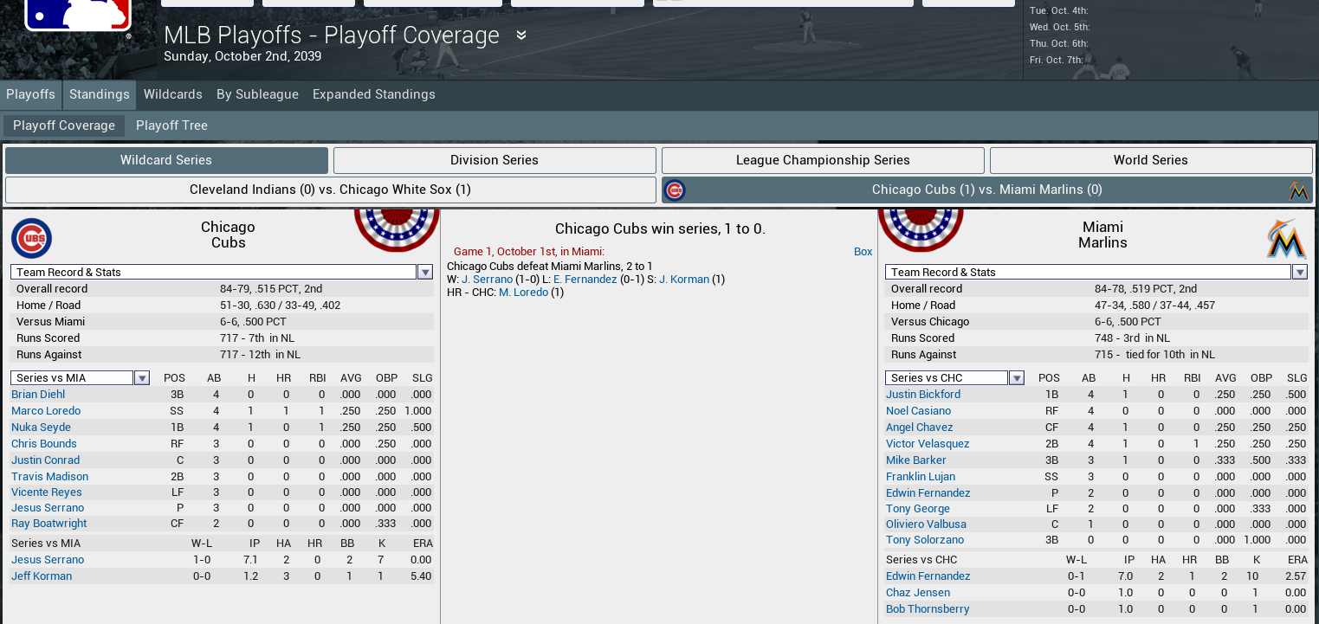Select the World Series button
The width and height of the screenshot is (1319, 624).
coord(1150,160)
